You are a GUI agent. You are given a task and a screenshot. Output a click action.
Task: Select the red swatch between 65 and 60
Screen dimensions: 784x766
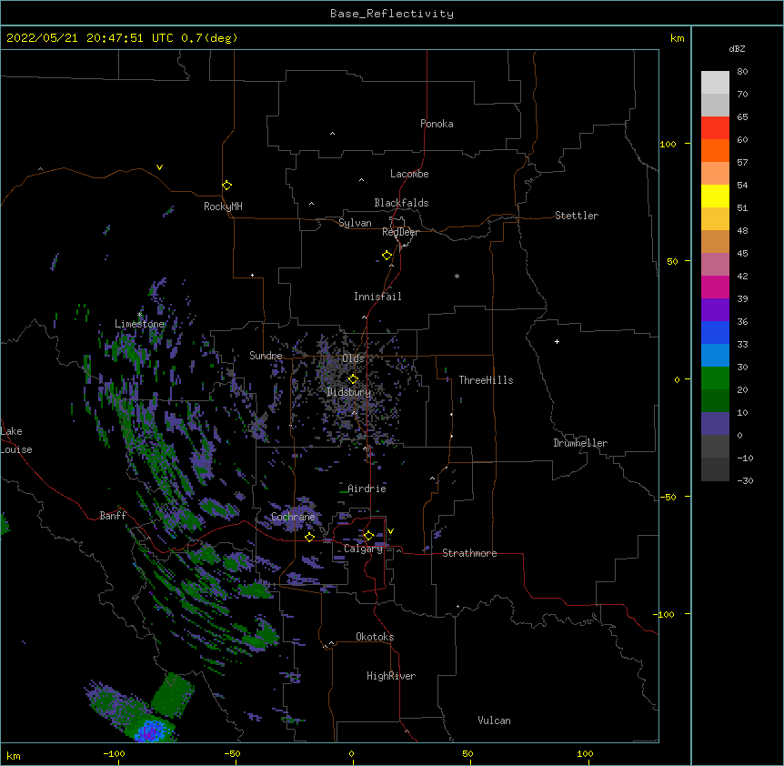[x=715, y=128]
